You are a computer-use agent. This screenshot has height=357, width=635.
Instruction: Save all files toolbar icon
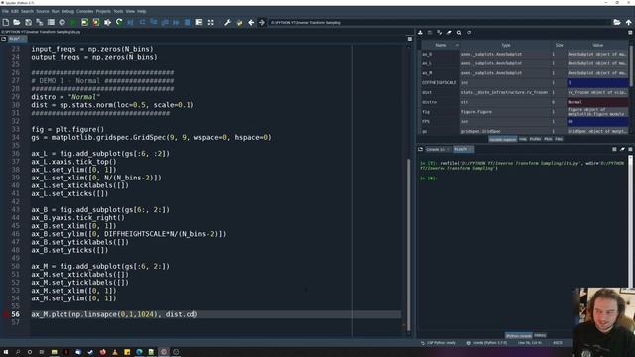click(40, 22)
